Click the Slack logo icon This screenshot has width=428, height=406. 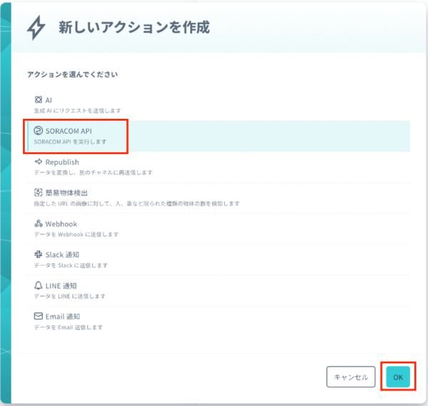coord(39,254)
